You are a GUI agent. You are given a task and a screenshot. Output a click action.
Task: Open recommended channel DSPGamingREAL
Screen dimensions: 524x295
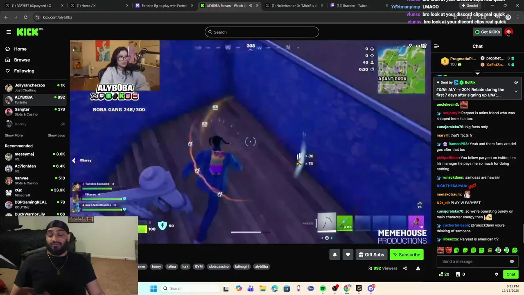coord(35,204)
